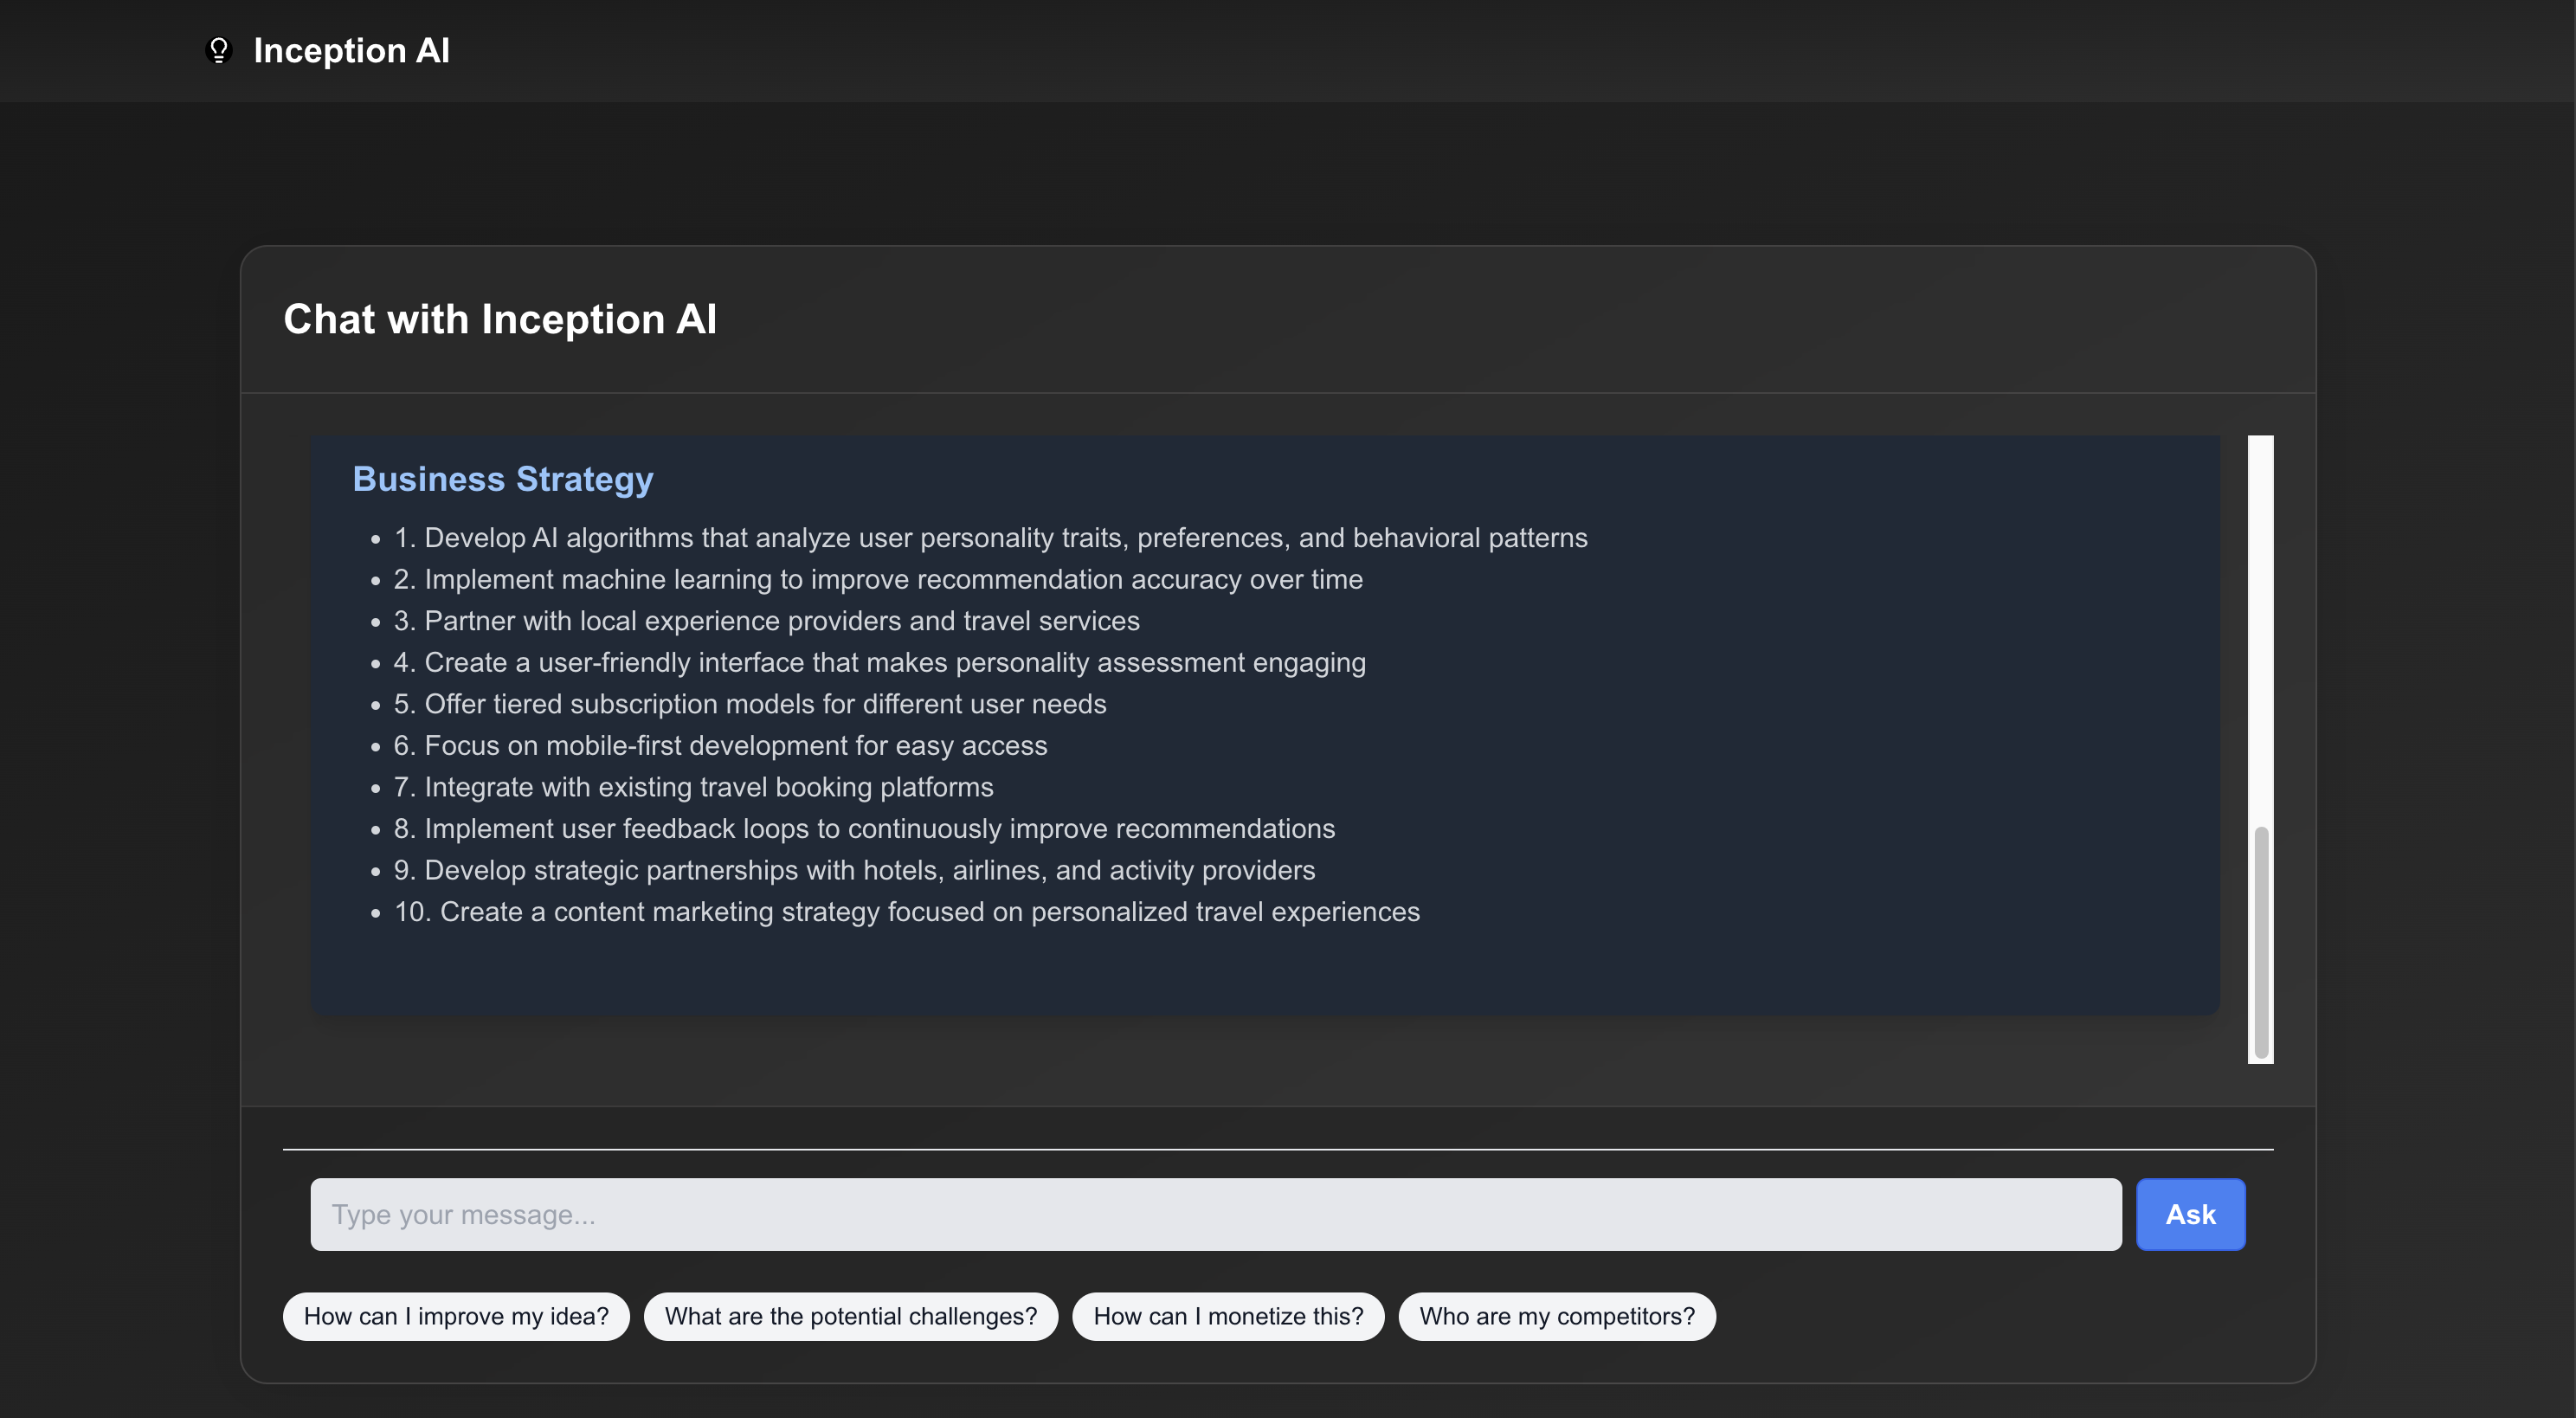Click the Business Strategy heading
This screenshot has height=1418, width=2576.
[x=502, y=479]
